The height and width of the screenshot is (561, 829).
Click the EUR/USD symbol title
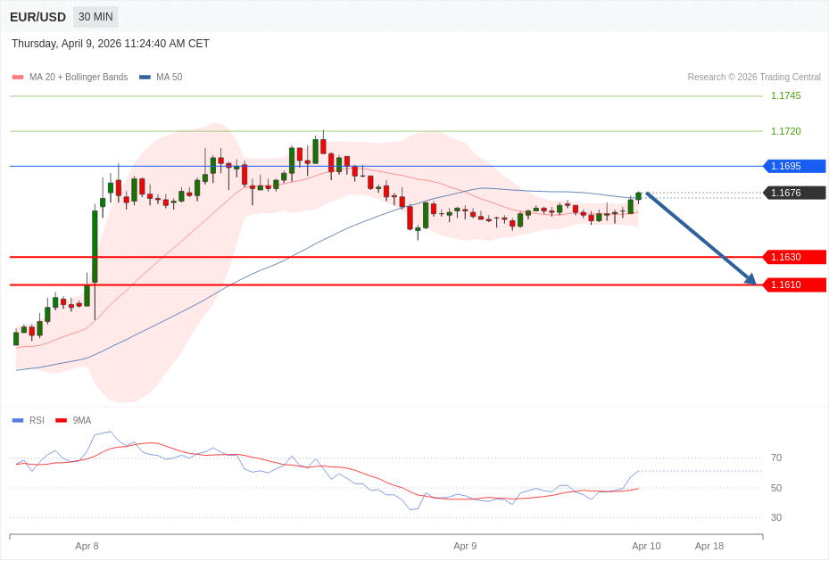click(x=37, y=17)
